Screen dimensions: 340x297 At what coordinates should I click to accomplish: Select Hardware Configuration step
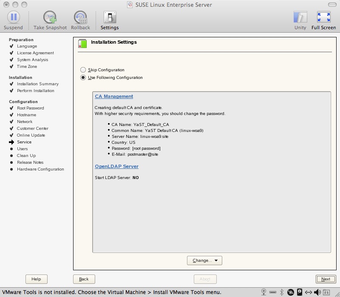pyautogui.click(x=40, y=169)
